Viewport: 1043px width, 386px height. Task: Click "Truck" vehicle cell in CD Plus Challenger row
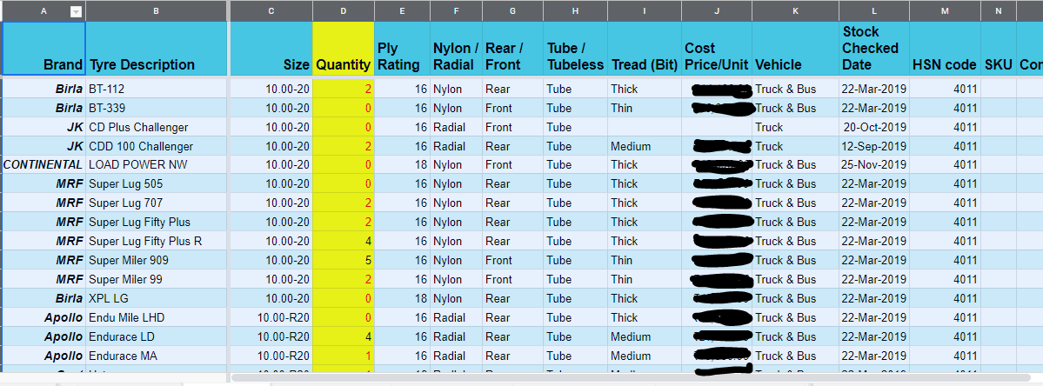(x=796, y=127)
